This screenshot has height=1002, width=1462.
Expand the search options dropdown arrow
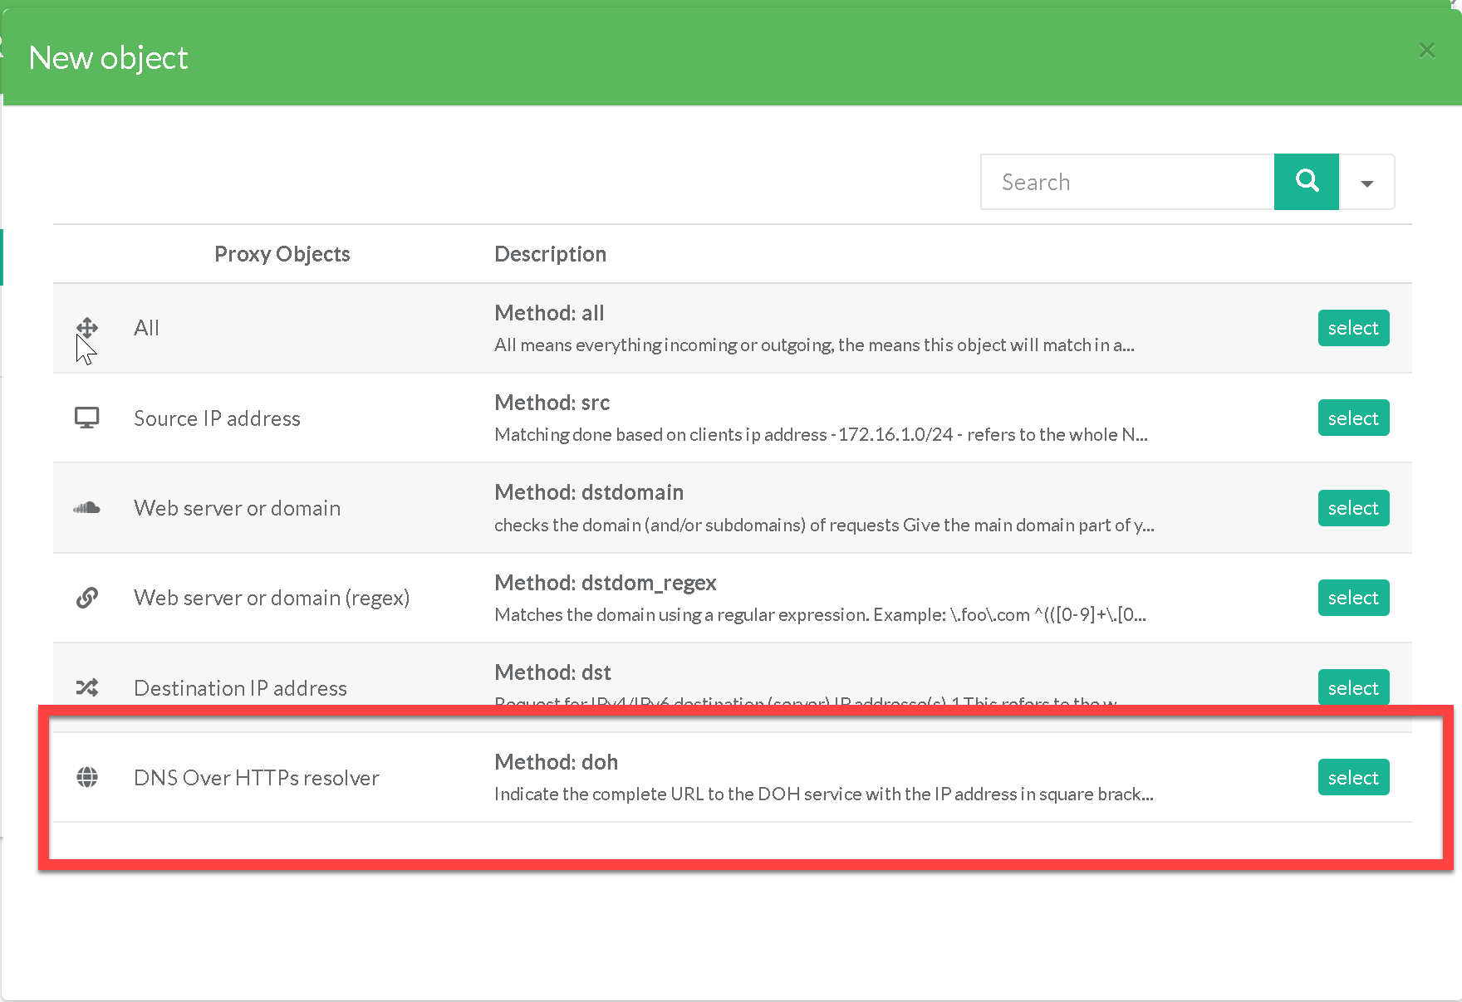coord(1366,183)
